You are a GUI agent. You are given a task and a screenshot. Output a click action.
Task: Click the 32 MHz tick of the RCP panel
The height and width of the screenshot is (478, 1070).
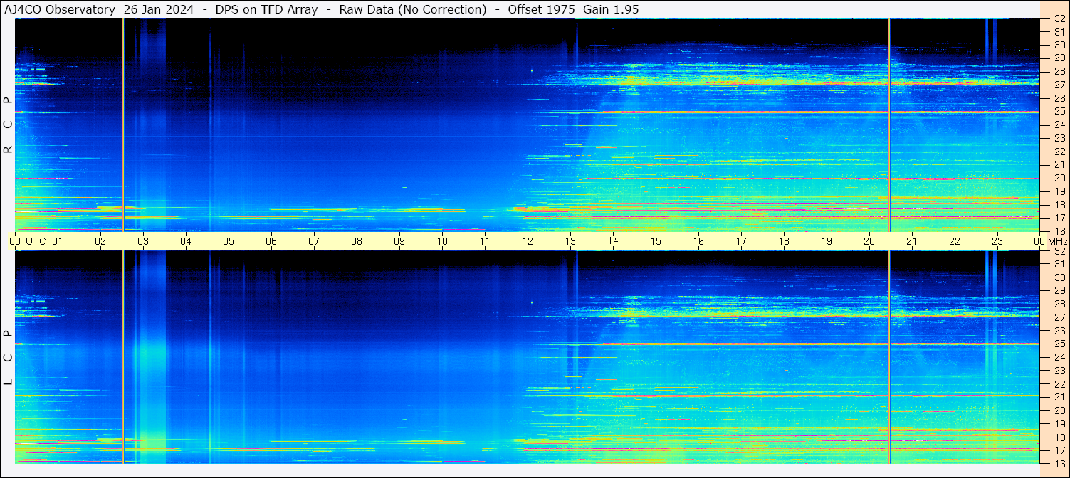point(1059,19)
